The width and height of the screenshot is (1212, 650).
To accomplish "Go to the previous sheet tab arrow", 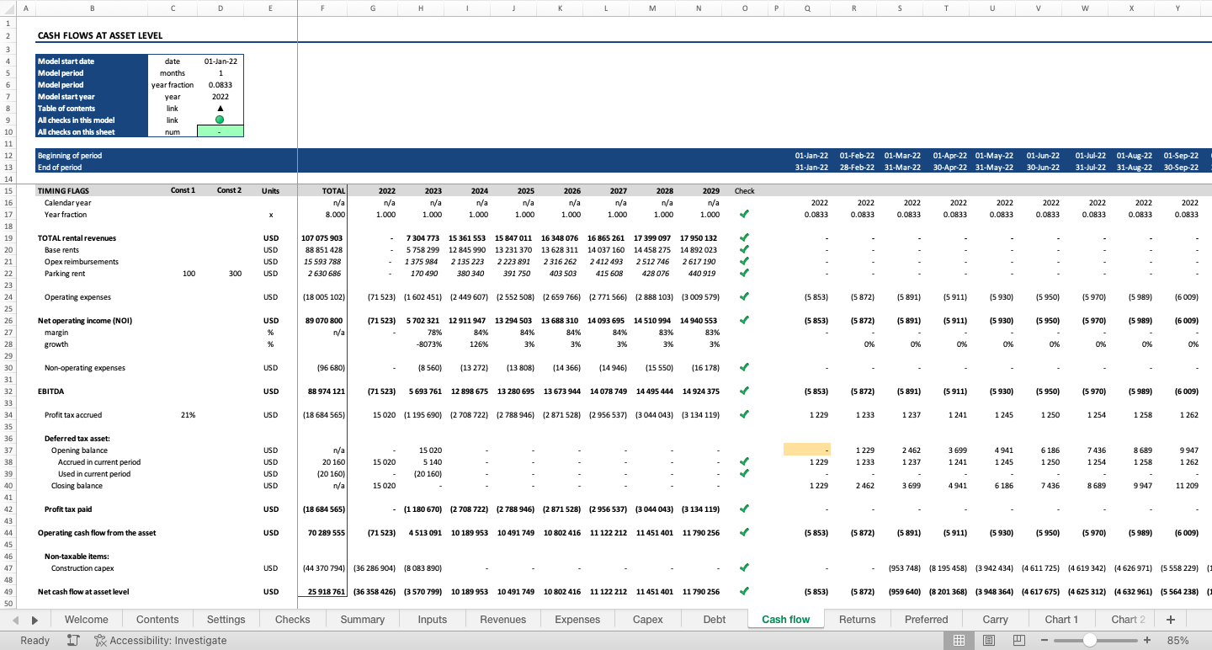I will click(15, 620).
